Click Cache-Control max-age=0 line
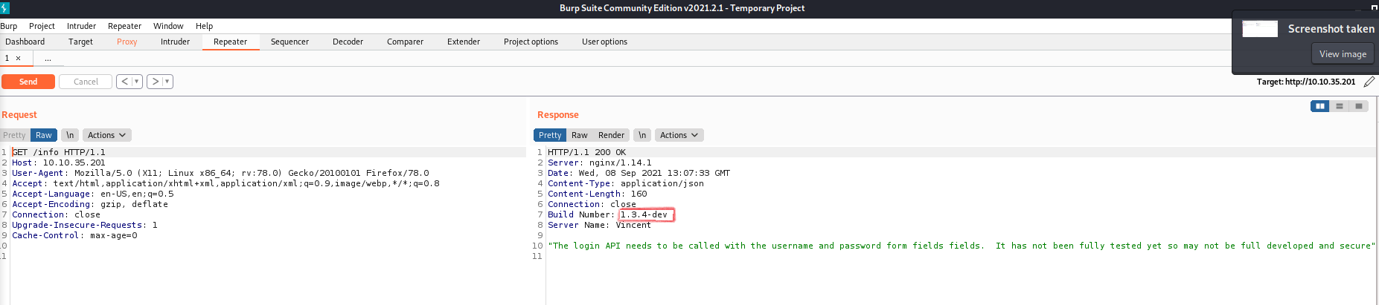Viewport: 1379px width, 305px height. 74,235
